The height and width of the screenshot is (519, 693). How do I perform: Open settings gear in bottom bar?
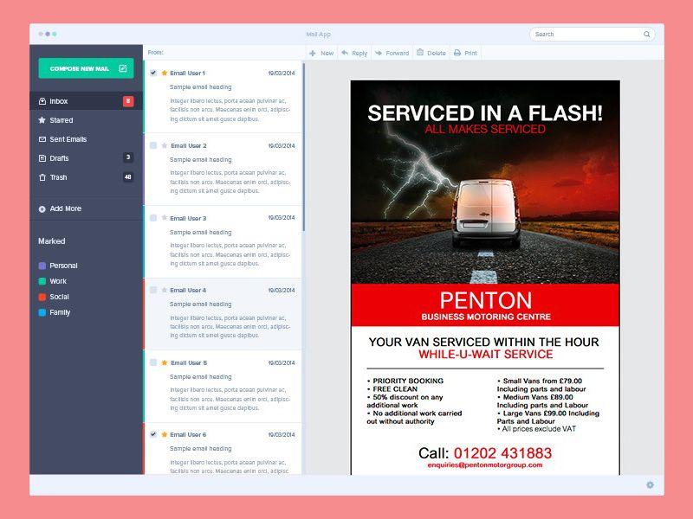(651, 484)
